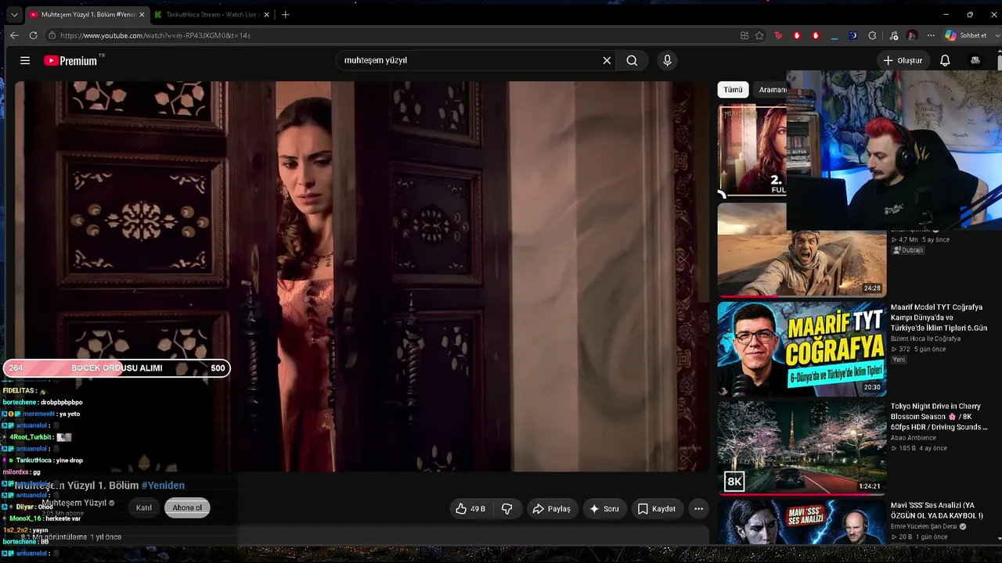Viewport: 1002px width, 563px height.
Task: Open the Mavi 'SSS' Ses Analizi title
Action: (937, 511)
